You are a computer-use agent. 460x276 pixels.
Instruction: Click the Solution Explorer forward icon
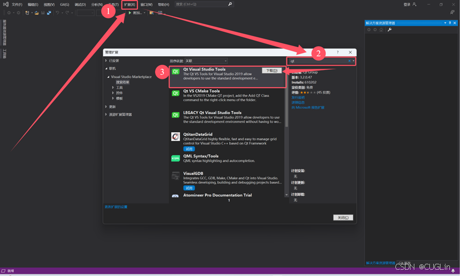375,29
